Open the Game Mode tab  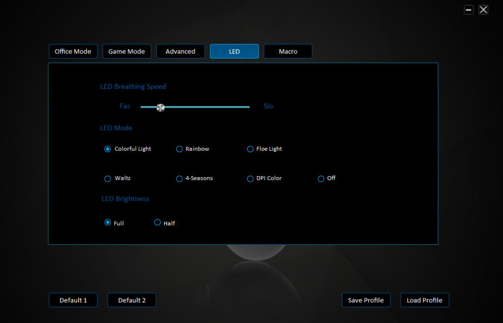click(127, 52)
